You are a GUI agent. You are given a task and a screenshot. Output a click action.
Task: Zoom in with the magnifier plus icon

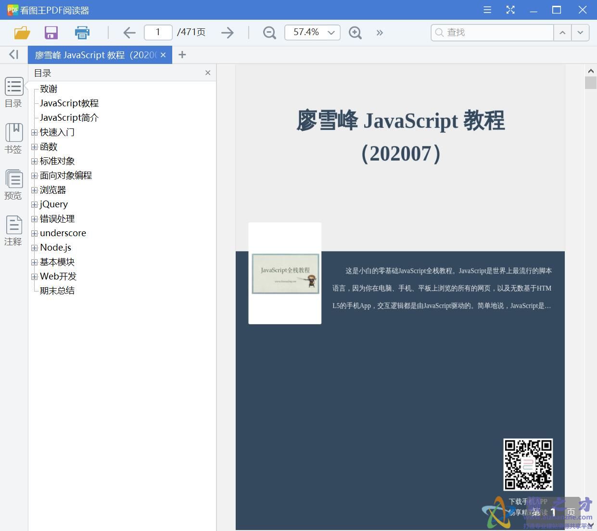pyautogui.click(x=355, y=32)
